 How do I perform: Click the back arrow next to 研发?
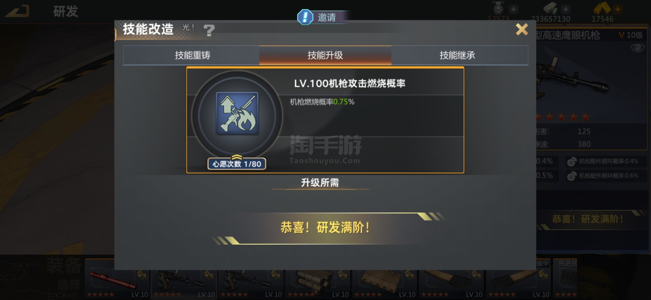click(18, 12)
